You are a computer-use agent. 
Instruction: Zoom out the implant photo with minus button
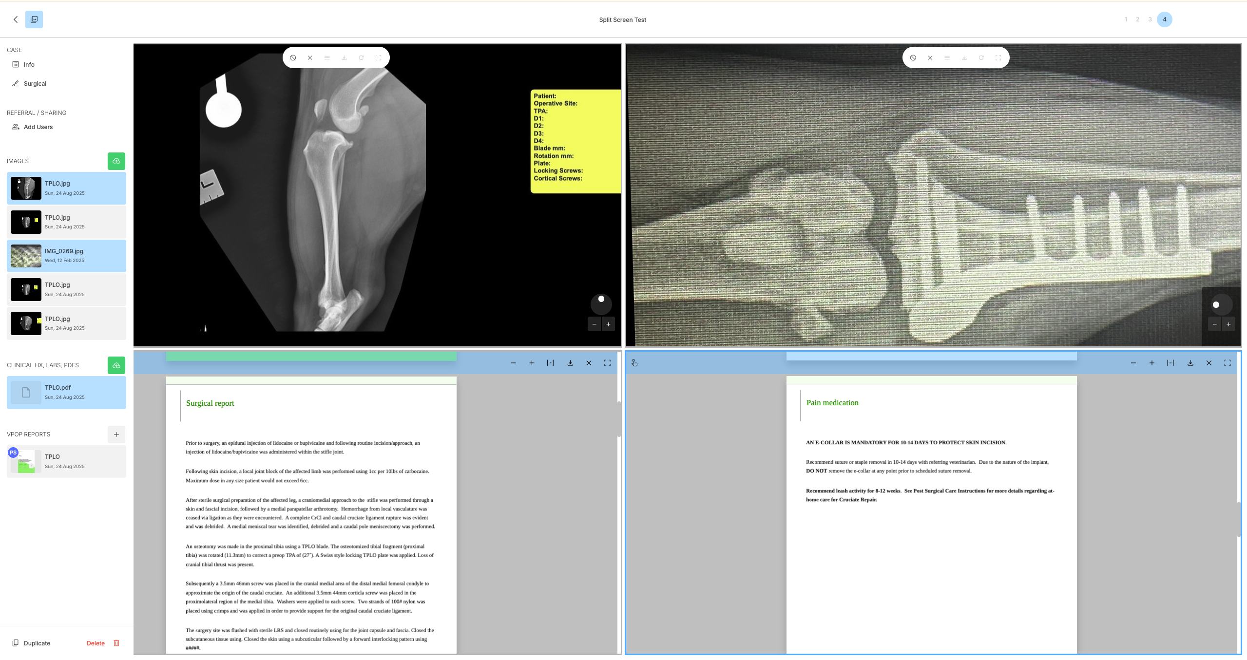1214,324
